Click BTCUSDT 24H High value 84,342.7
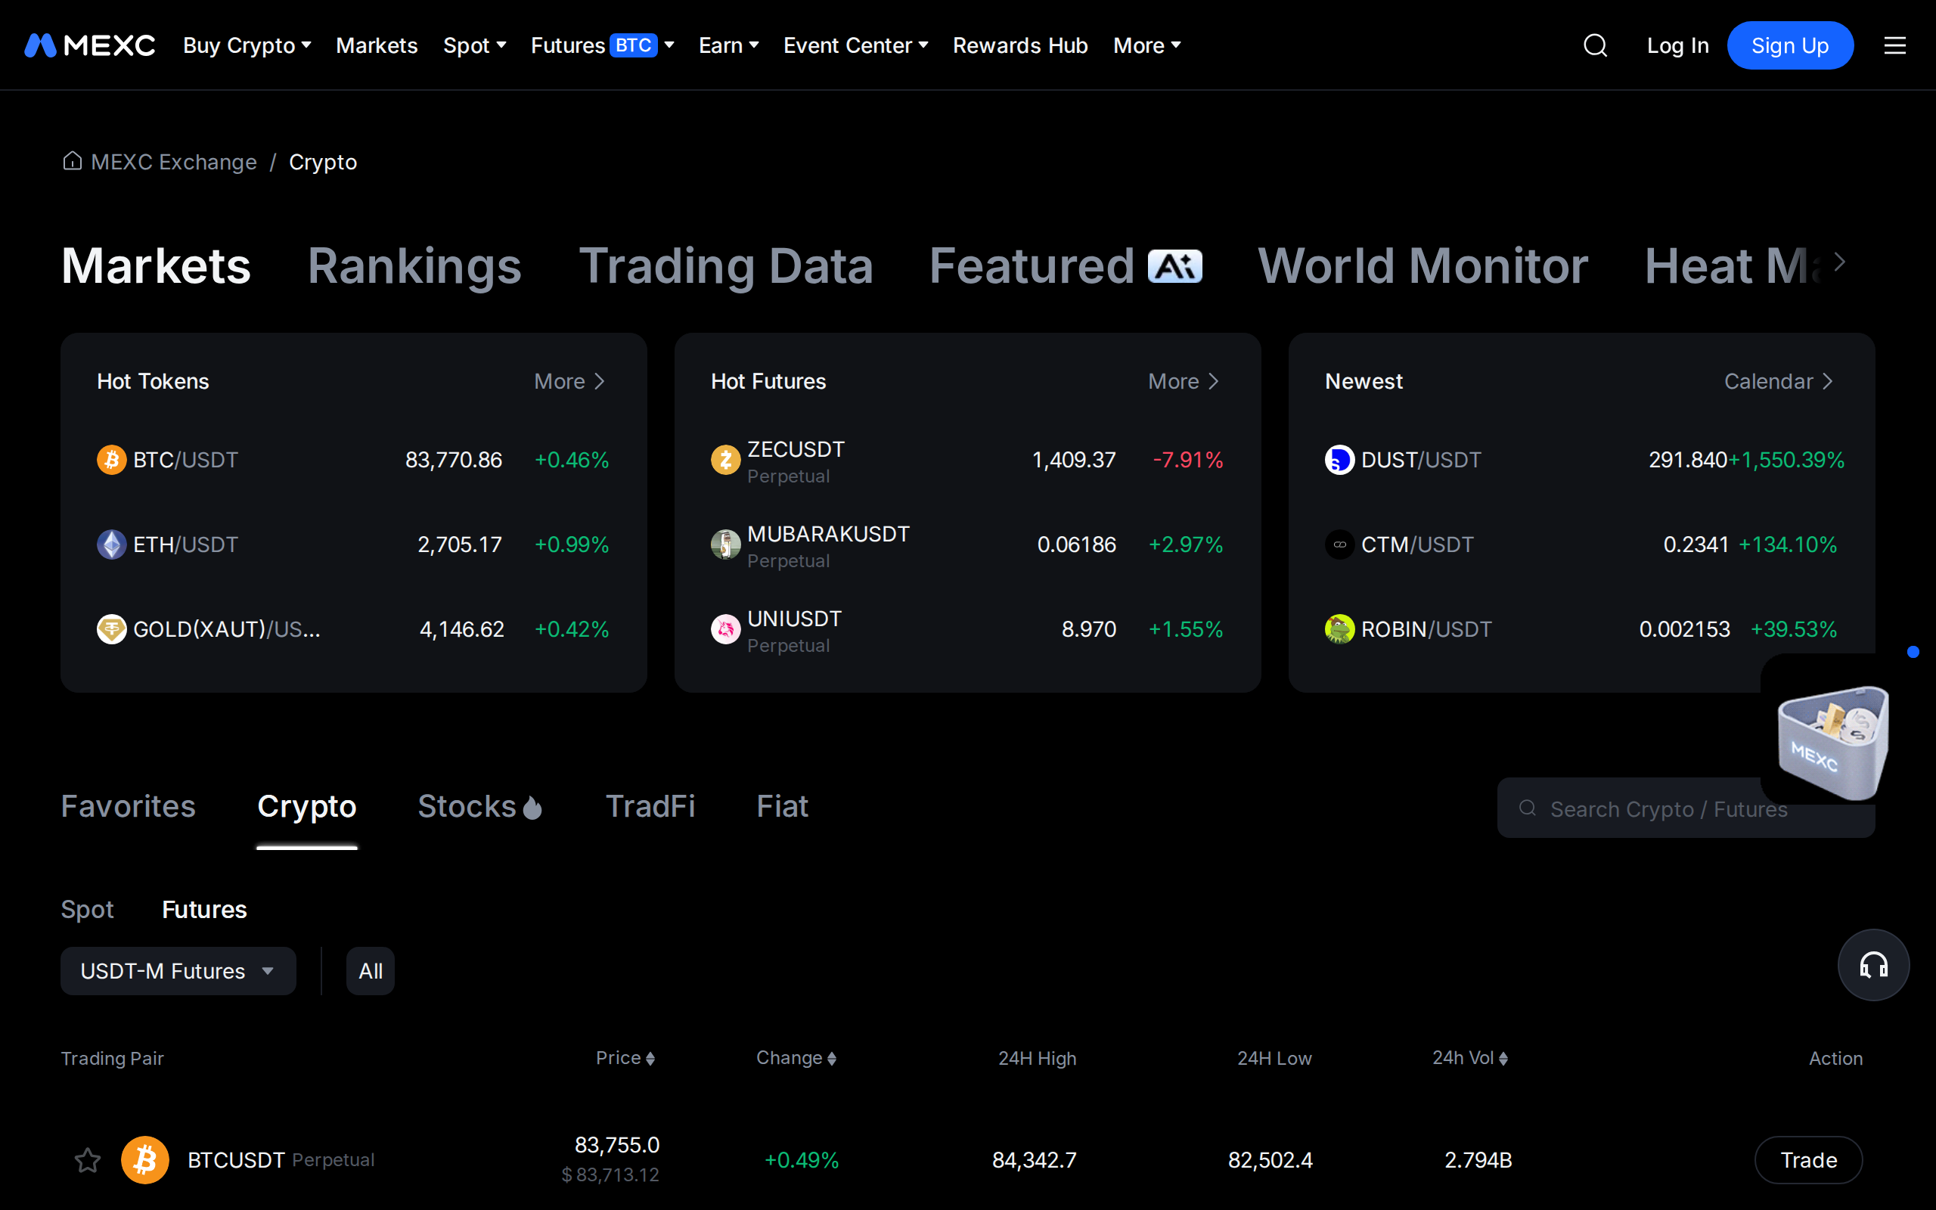 [x=1035, y=1159]
